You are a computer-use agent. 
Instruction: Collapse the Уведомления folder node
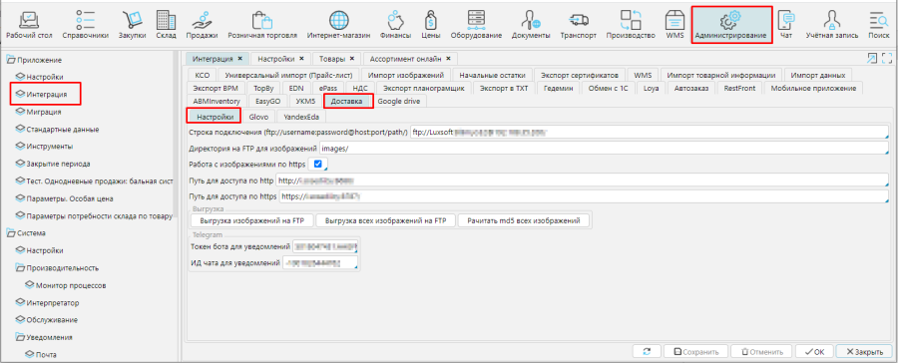20,337
